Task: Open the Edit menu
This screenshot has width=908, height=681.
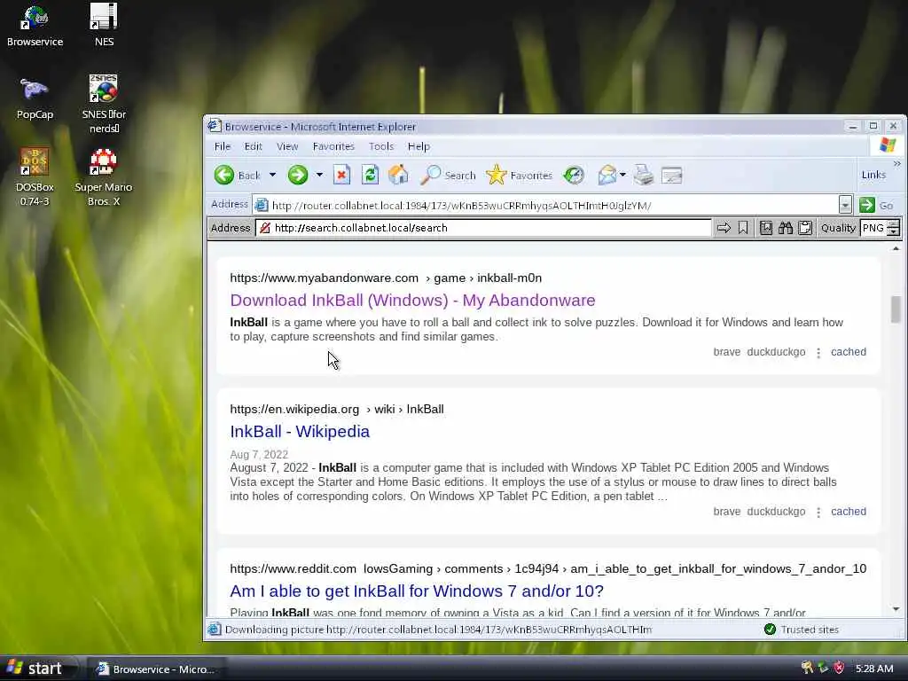Action: [x=253, y=146]
